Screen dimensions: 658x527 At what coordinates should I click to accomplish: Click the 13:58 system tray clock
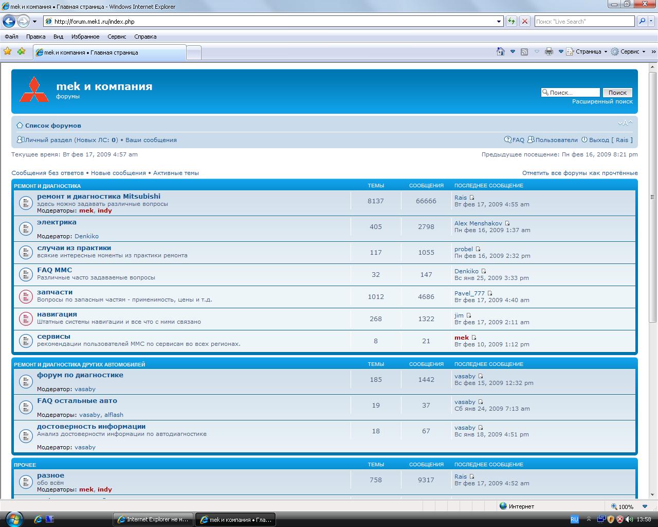(x=644, y=519)
